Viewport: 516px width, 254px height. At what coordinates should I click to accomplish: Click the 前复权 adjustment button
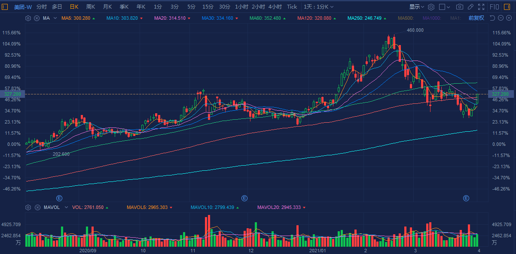(x=476, y=18)
